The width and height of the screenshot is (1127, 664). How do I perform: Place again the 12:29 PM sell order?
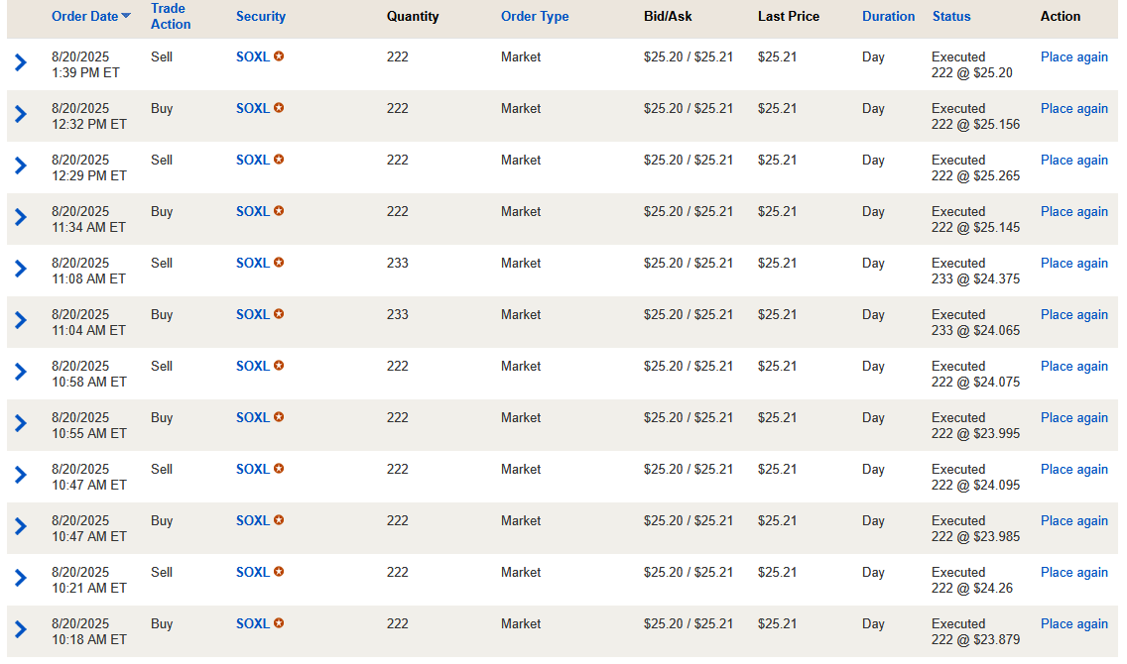point(1073,160)
